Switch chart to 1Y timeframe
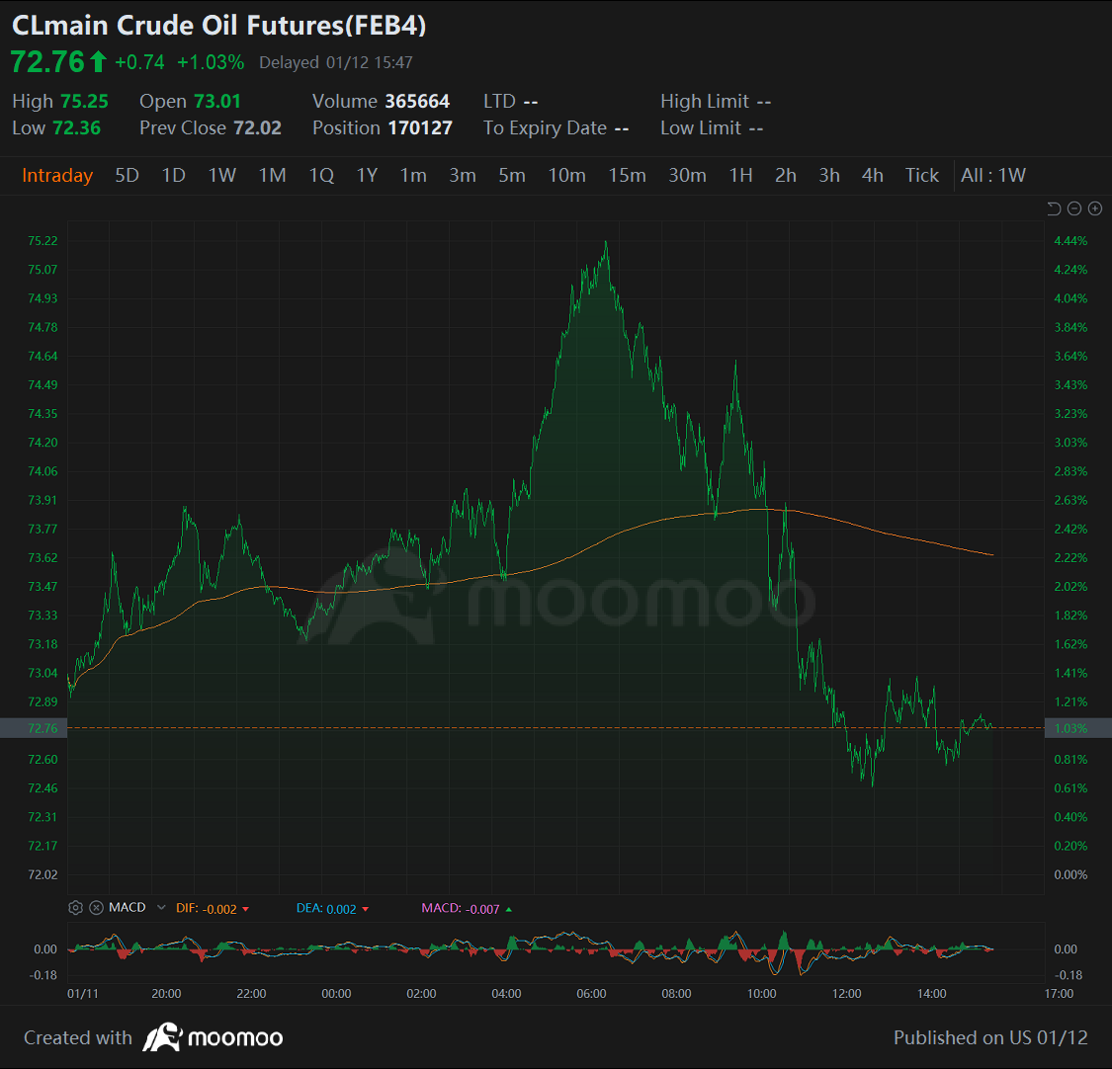This screenshot has height=1069, width=1112. 367,176
